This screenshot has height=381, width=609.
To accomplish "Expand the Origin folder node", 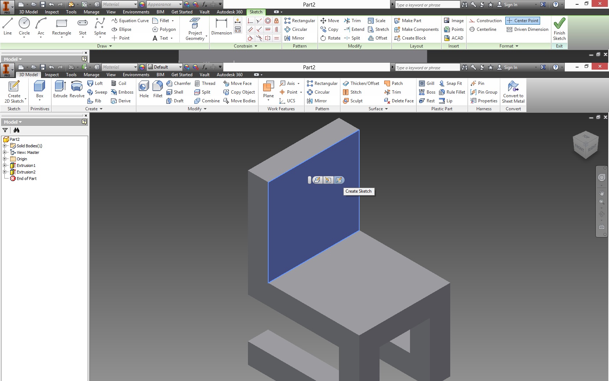I will click(5, 159).
